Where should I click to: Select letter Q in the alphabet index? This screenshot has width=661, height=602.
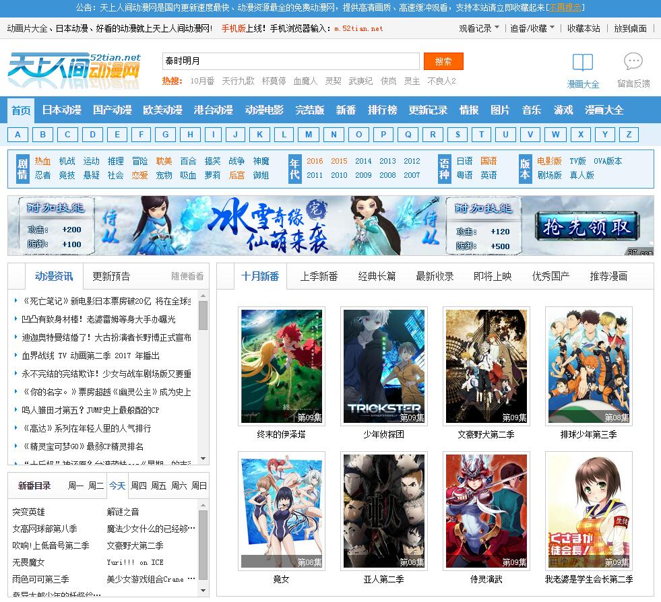pyautogui.click(x=408, y=135)
